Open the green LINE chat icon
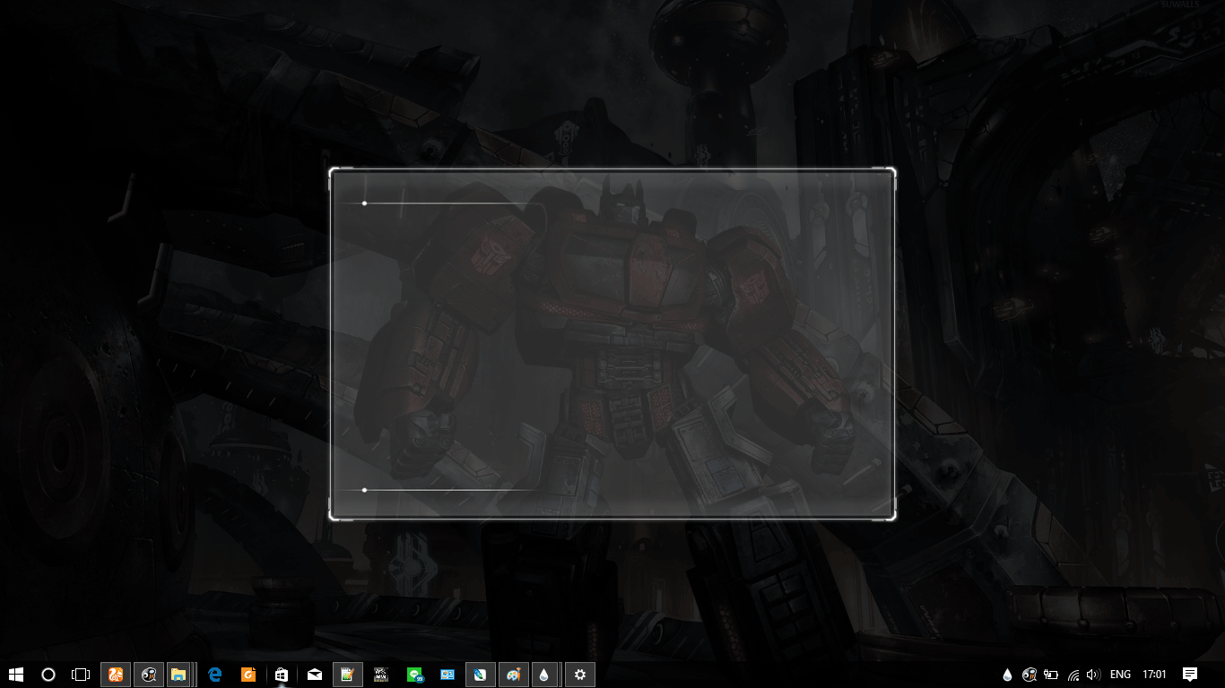The height and width of the screenshot is (688, 1225). coord(414,675)
